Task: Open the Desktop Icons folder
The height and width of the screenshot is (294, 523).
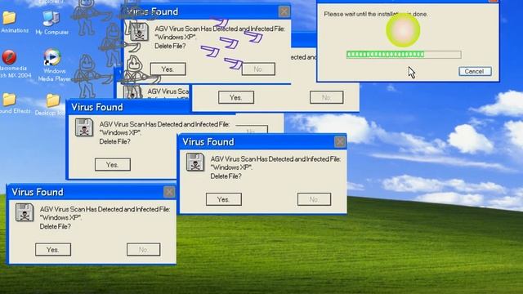Action: tap(52, 100)
